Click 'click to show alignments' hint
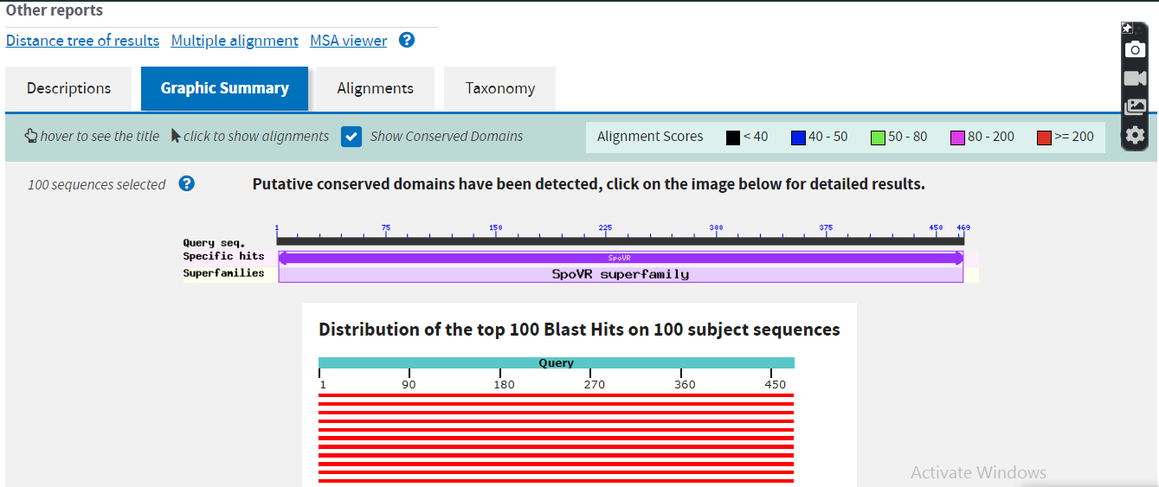This screenshot has width=1159, height=487. [256, 136]
